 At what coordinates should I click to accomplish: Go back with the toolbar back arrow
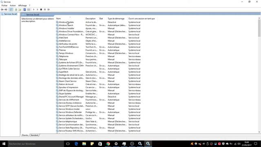pos(2,9)
